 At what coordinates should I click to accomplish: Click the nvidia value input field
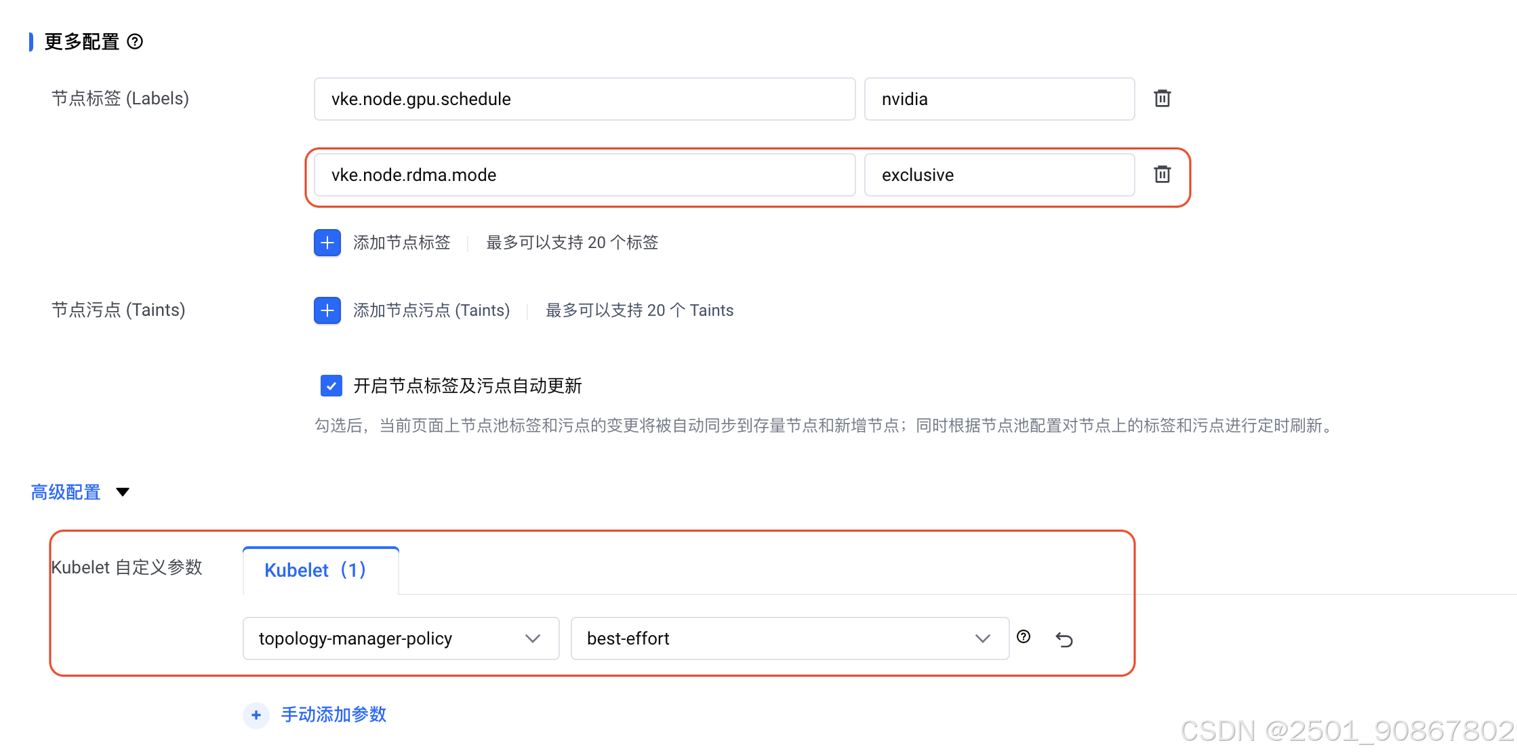pos(998,99)
